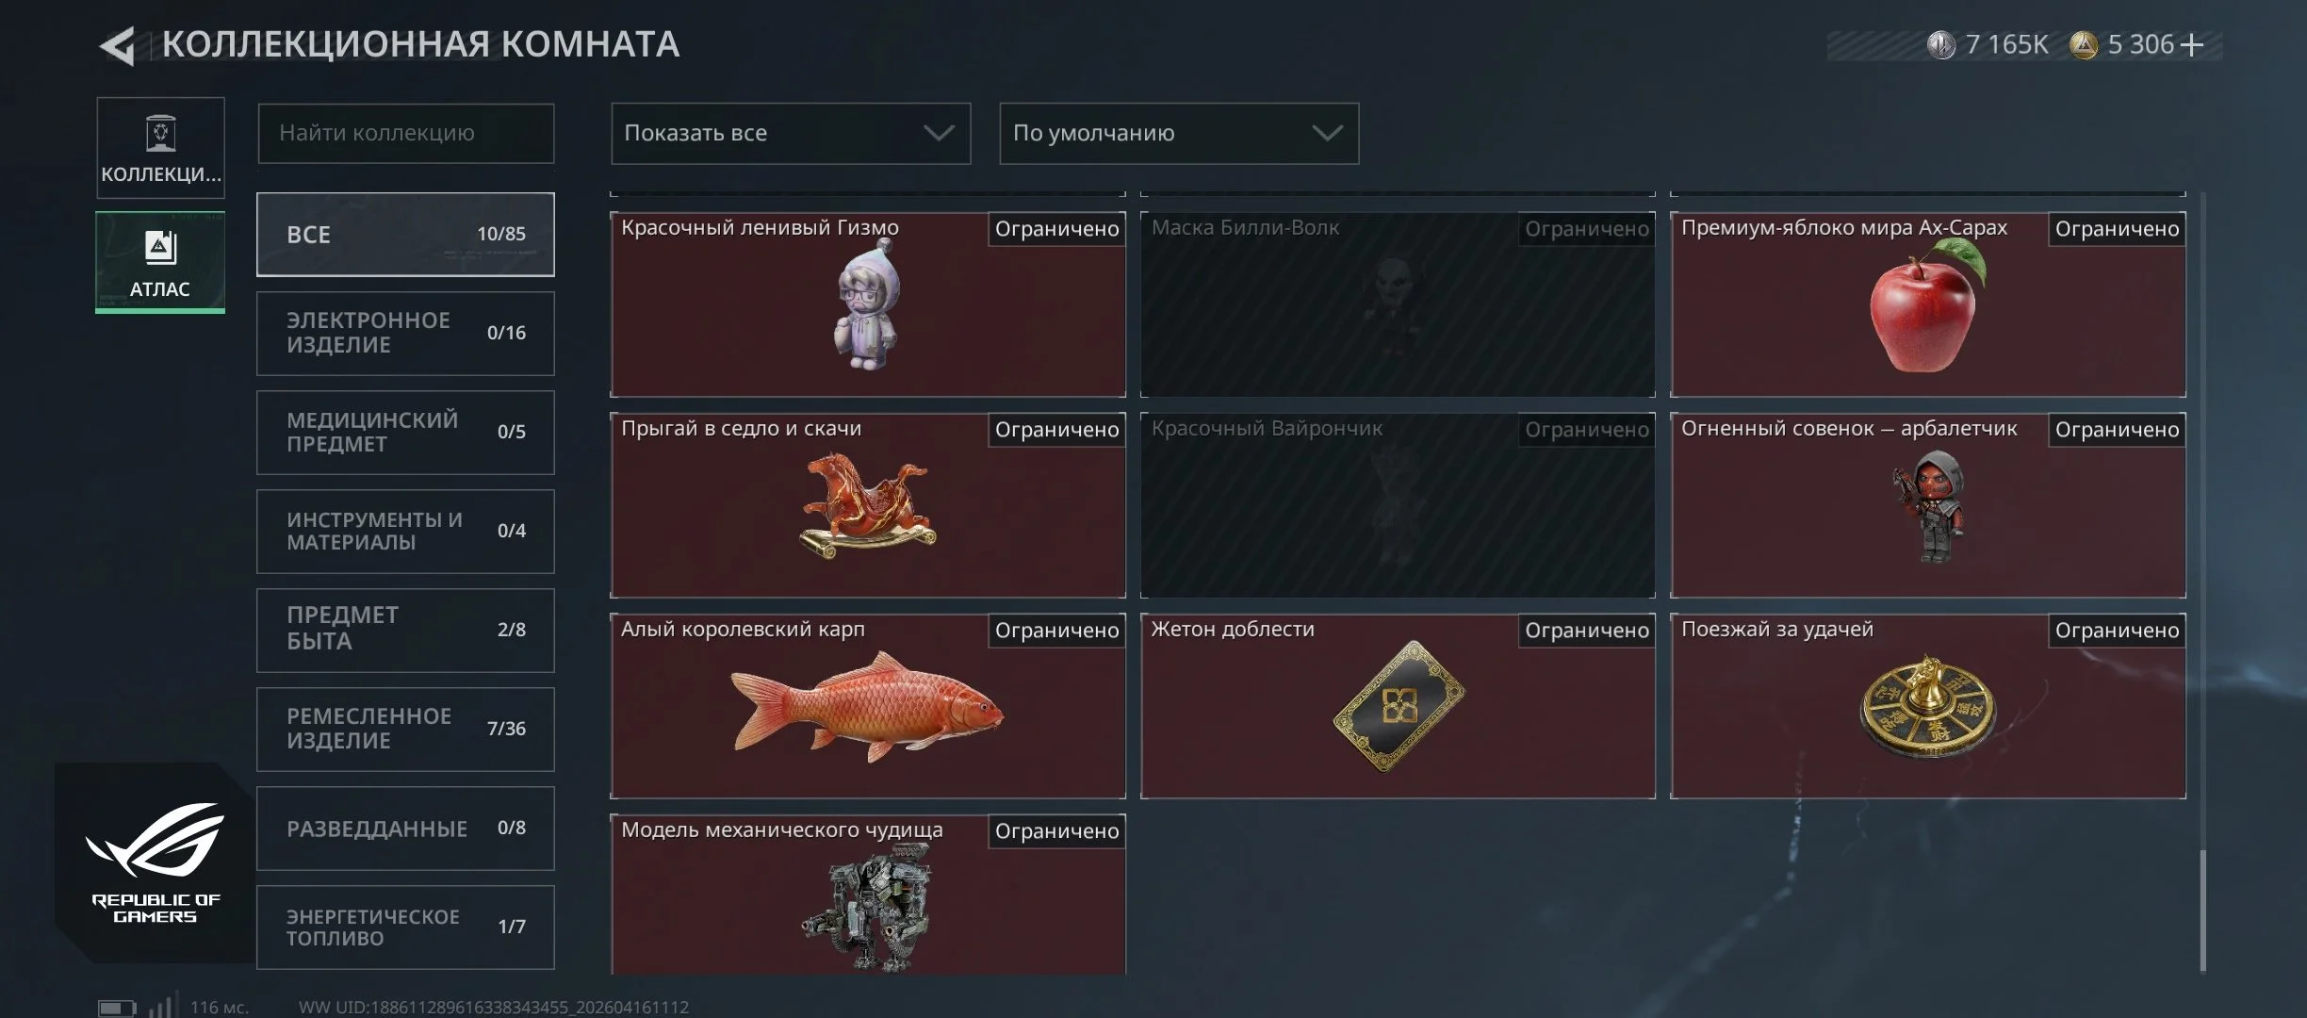The height and width of the screenshot is (1018, 2307).
Task: Select the Атлас sidebar tab
Action: click(160, 262)
